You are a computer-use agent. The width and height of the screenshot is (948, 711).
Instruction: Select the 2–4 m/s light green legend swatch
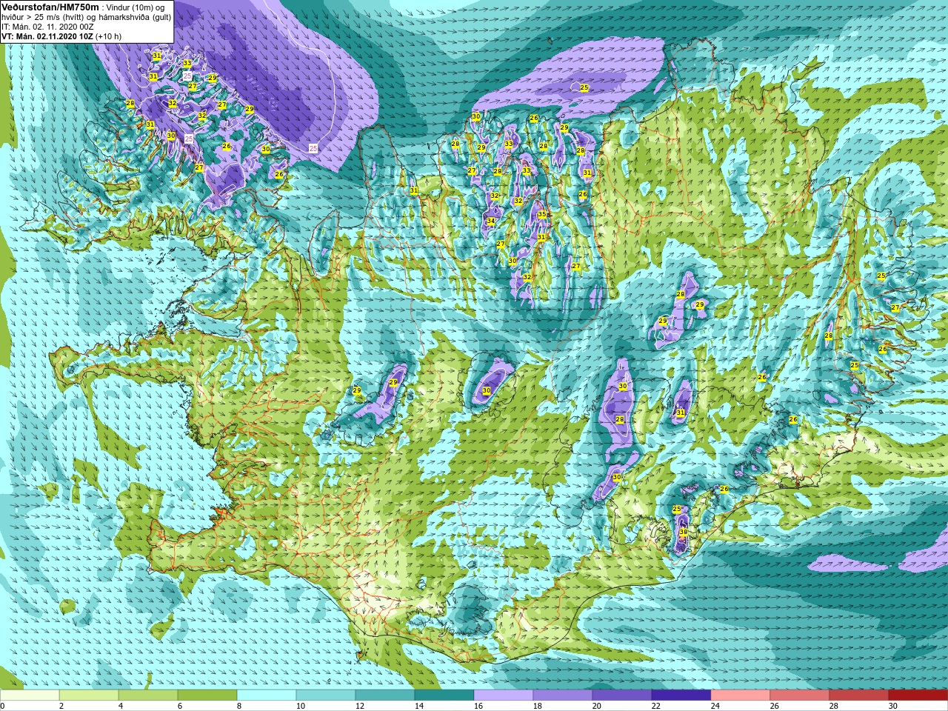[89, 695]
